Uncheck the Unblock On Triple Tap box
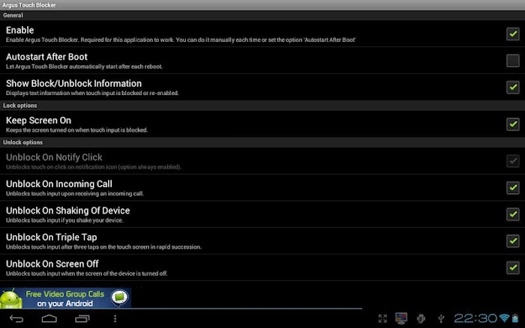 pyautogui.click(x=512, y=240)
